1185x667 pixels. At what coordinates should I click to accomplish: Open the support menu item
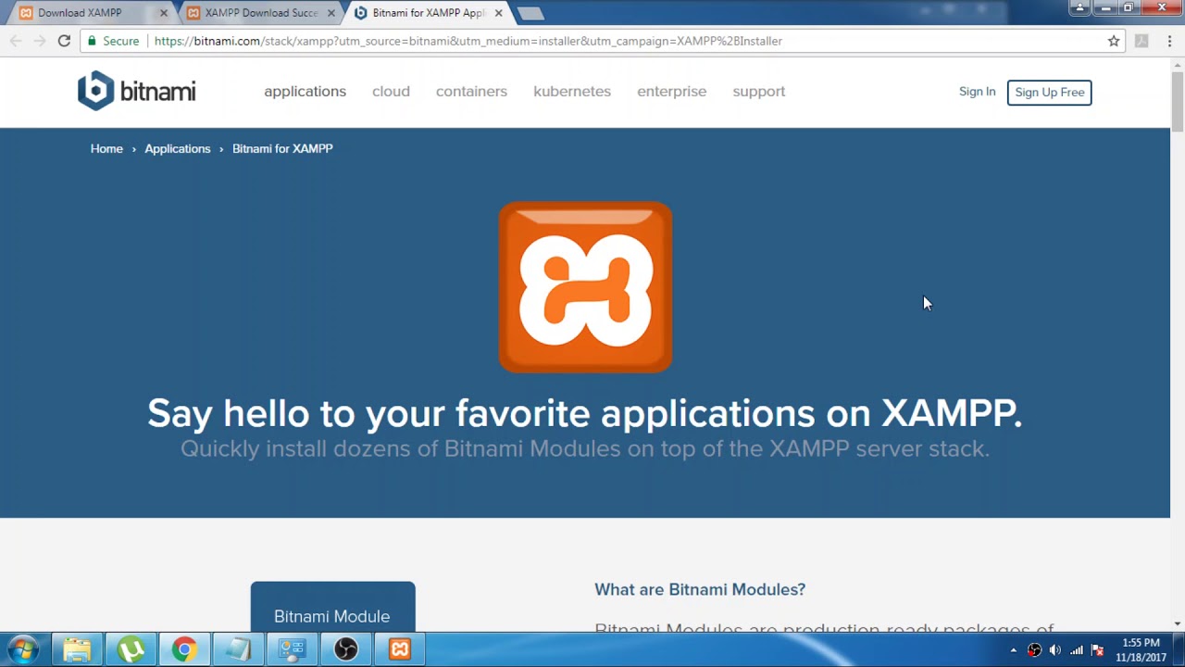point(758,92)
